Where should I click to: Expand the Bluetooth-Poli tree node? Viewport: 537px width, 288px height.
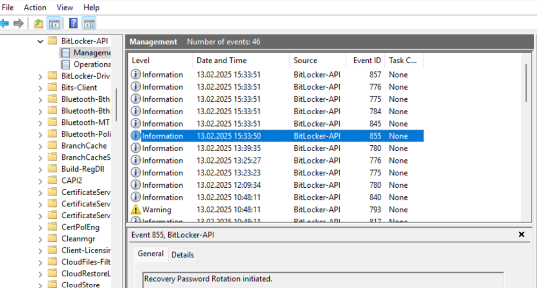pyautogui.click(x=40, y=135)
